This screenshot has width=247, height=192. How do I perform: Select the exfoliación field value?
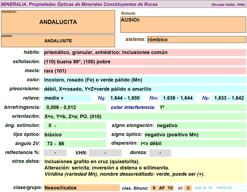point(145,62)
